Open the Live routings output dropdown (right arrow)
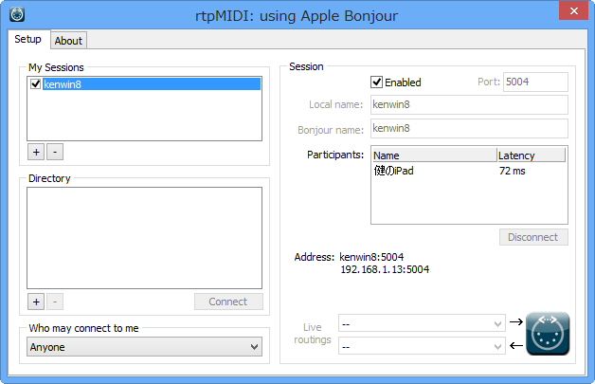Image resolution: width=595 pixels, height=384 pixels. click(x=422, y=323)
